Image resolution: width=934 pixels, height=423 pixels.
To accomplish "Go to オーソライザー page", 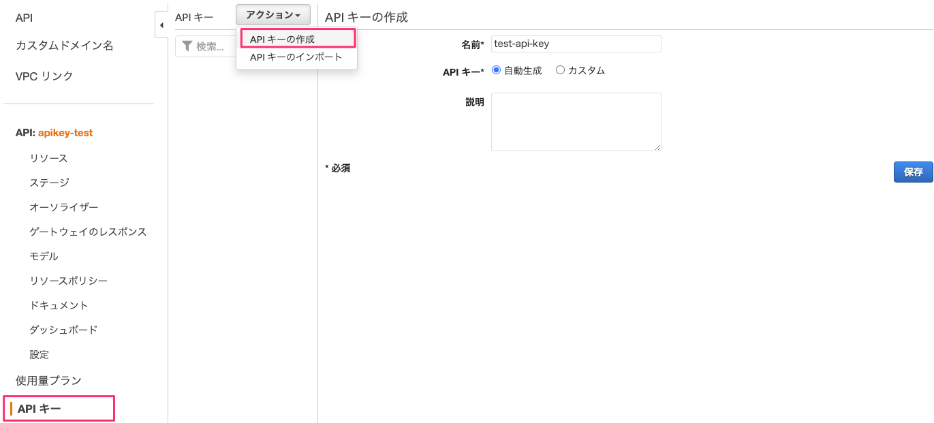I will pos(63,207).
